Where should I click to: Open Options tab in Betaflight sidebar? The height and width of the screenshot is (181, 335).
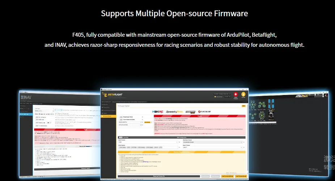pos(108,113)
